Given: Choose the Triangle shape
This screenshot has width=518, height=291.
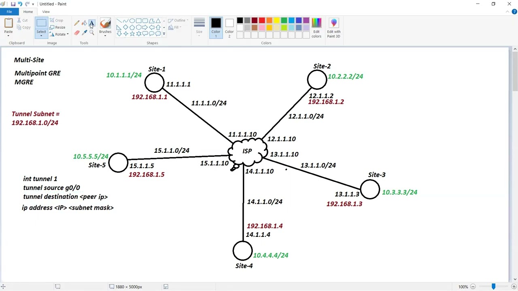Looking at the screenshot, I should (158, 21).
